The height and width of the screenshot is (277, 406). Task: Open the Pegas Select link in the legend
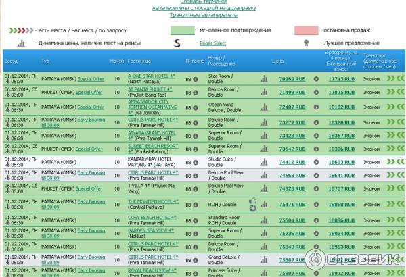click(x=212, y=43)
